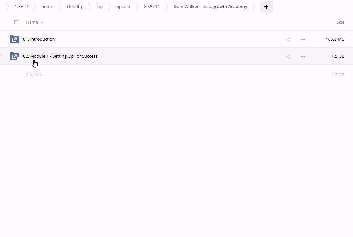Viewport: 353px width, 237px height.
Task: Click the Name sort arrow indicator
Action: pos(42,22)
